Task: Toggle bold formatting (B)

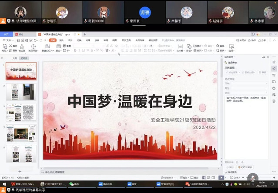Action: tap(75, 50)
